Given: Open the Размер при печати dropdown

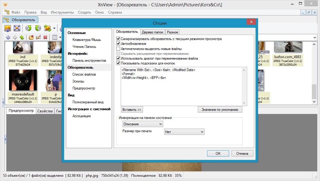Looking at the screenshot, I should click(x=184, y=132).
